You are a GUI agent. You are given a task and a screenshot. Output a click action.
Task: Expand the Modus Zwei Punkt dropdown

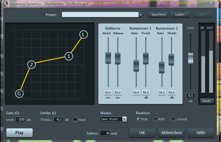(x=124, y=119)
